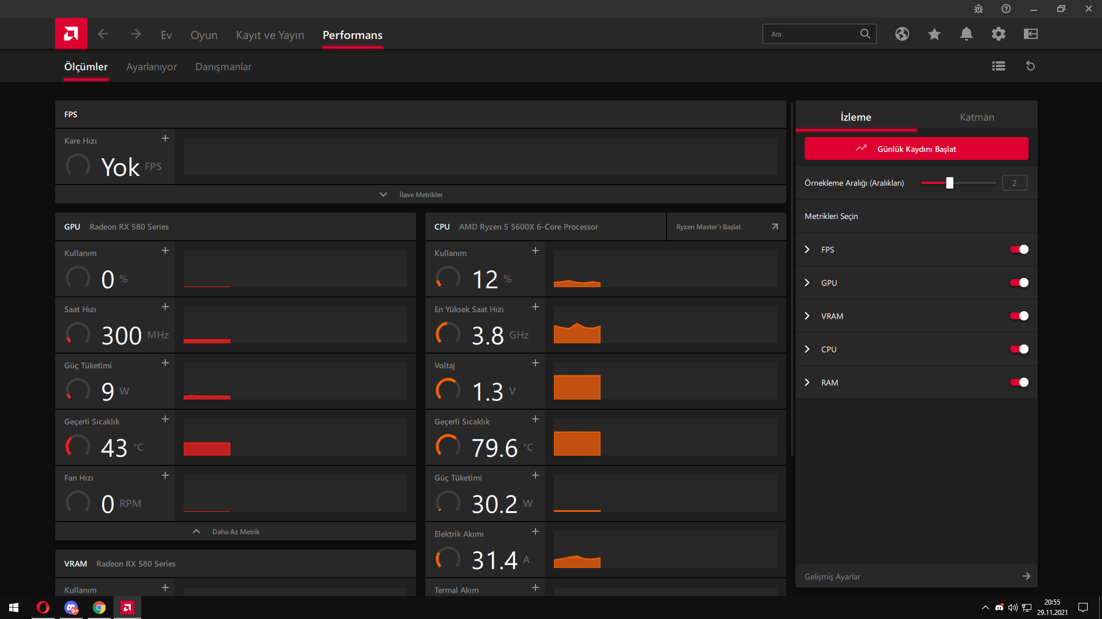The image size is (1102, 619).
Task: Click Günlük Kaydını Başlat button
Action: 916,149
